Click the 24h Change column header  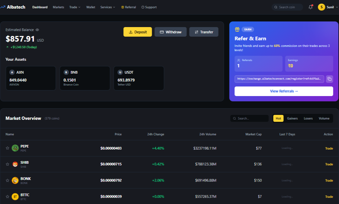coord(156,134)
